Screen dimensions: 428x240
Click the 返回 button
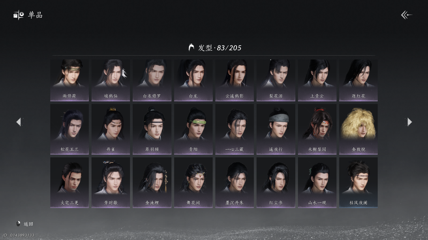point(28,224)
